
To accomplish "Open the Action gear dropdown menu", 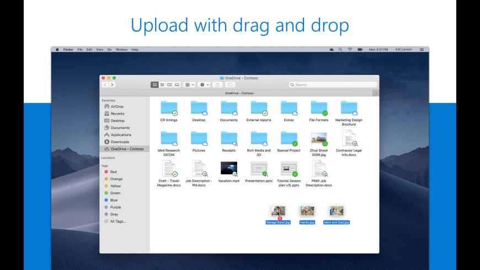I will click(204, 85).
